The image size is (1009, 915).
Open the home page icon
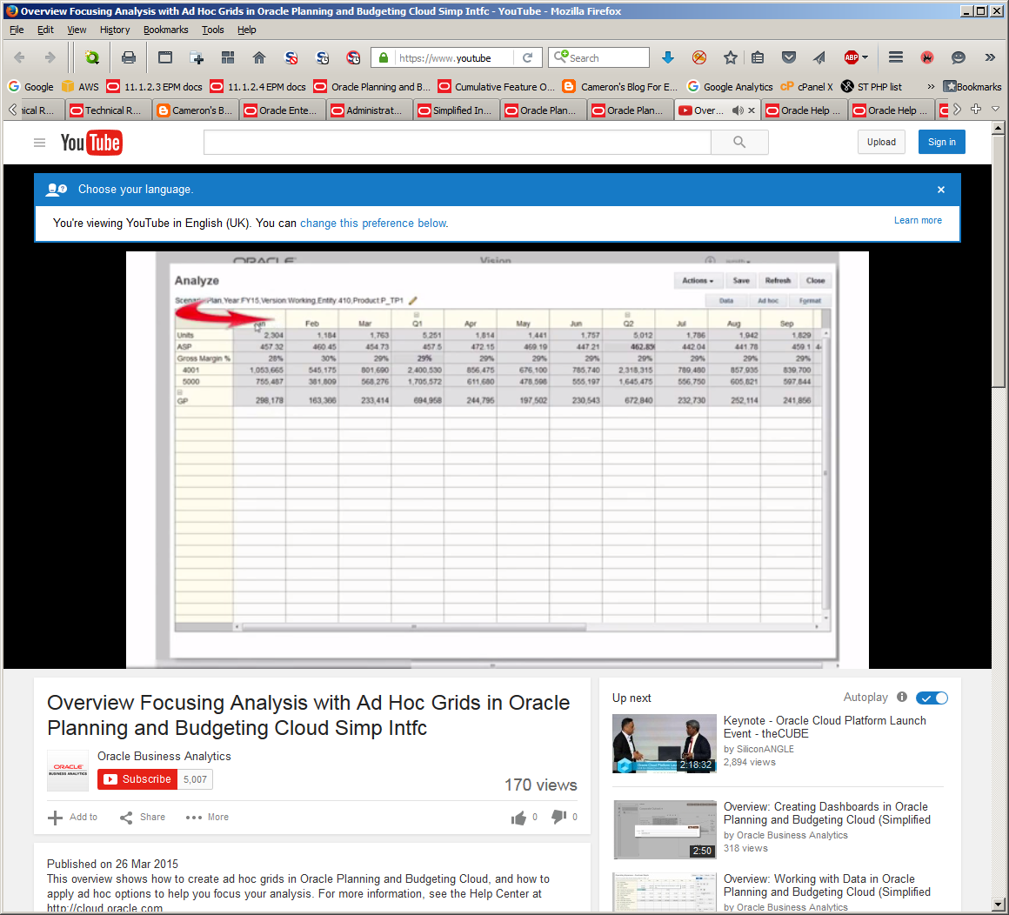[258, 58]
